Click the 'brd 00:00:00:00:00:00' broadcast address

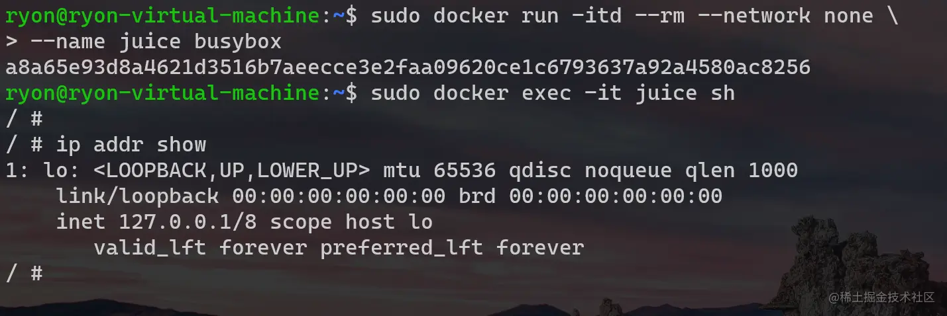pyautogui.click(x=590, y=196)
